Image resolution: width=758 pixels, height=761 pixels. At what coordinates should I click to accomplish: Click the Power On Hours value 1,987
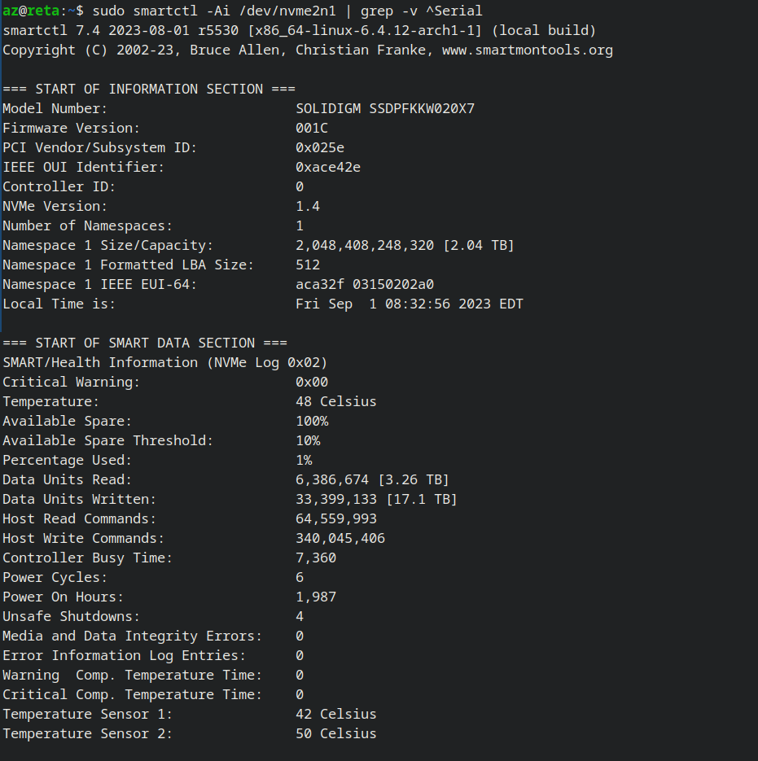316,597
